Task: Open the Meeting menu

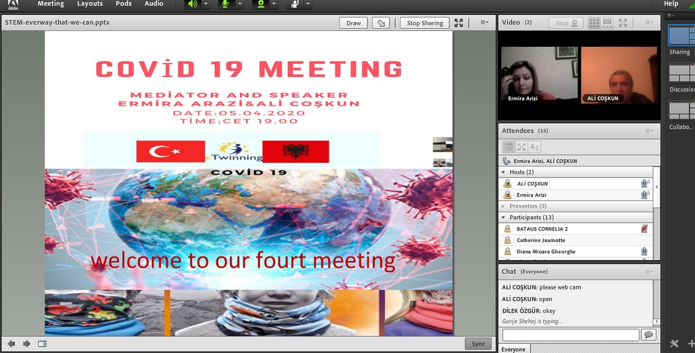Action: click(x=51, y=3)
